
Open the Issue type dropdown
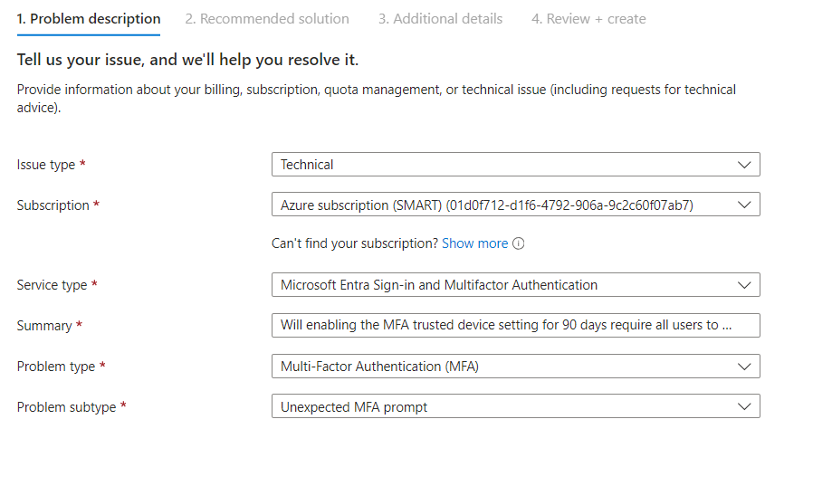tap(516, 165)
